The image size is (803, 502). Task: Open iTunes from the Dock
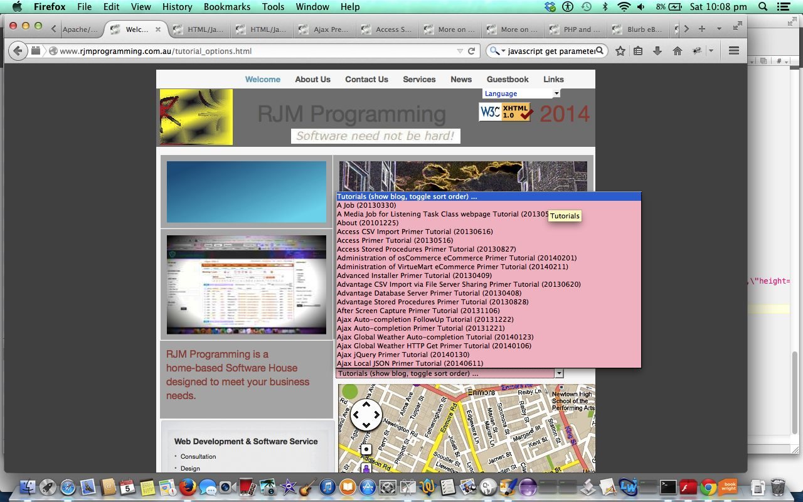click(327, 486)
